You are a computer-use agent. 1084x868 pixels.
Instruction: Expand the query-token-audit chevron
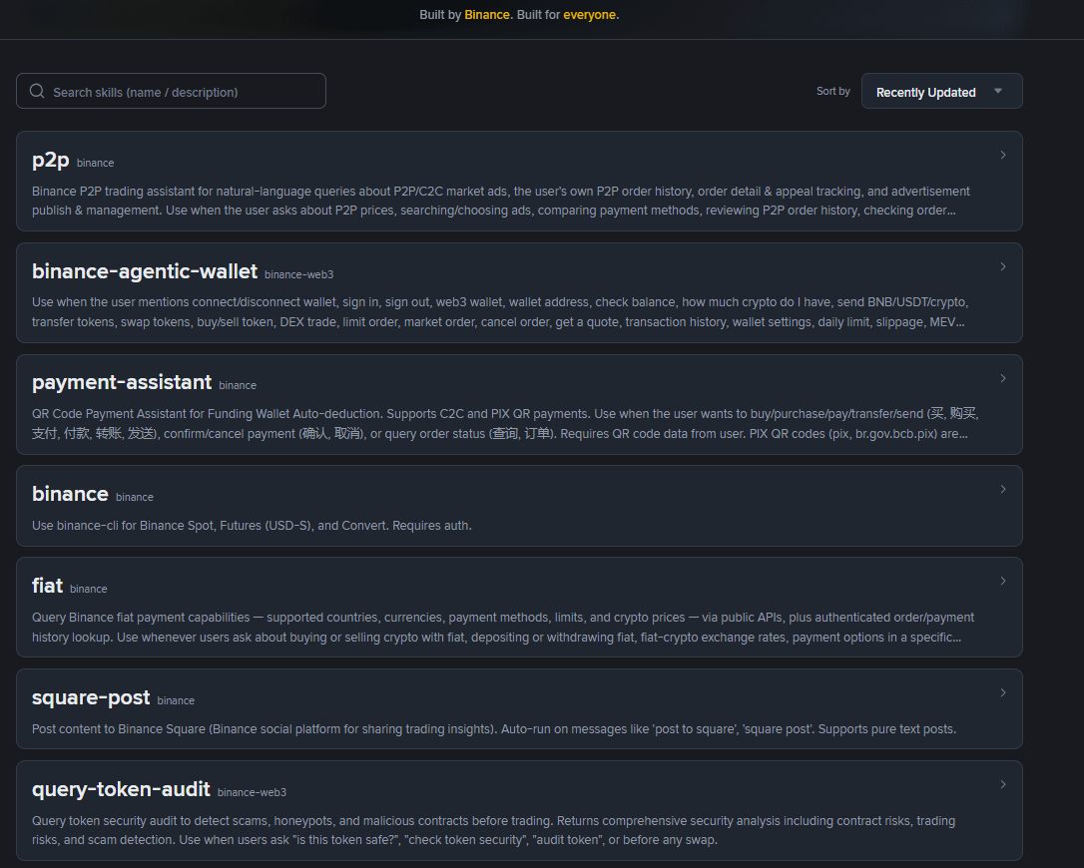pyautogui.click(x=1003, y=784)
